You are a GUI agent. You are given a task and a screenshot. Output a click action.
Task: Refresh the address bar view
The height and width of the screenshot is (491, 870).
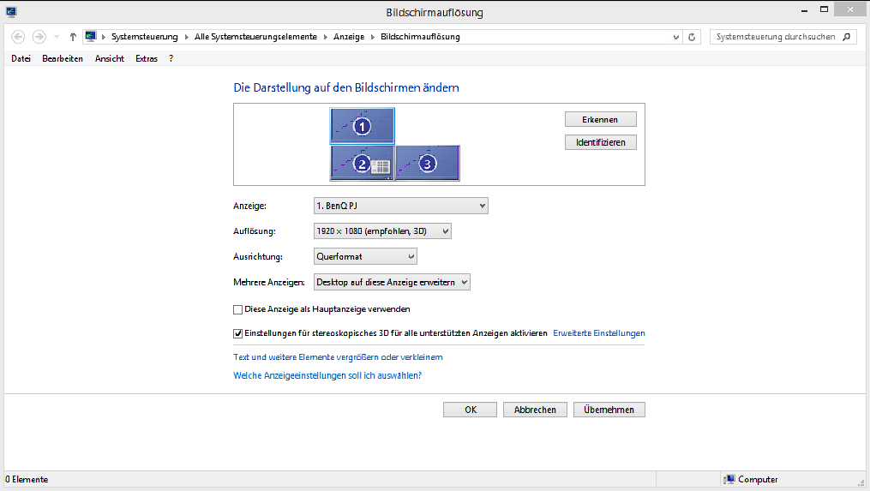(x=692, y=37)
